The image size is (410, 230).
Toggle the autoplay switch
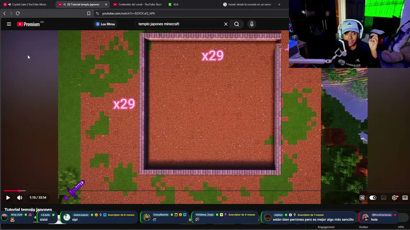(x=373, y=198)
